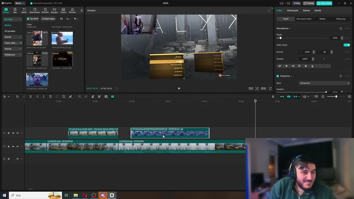
Task: Open the Efektler effects tab
Action: coord(45,11)
